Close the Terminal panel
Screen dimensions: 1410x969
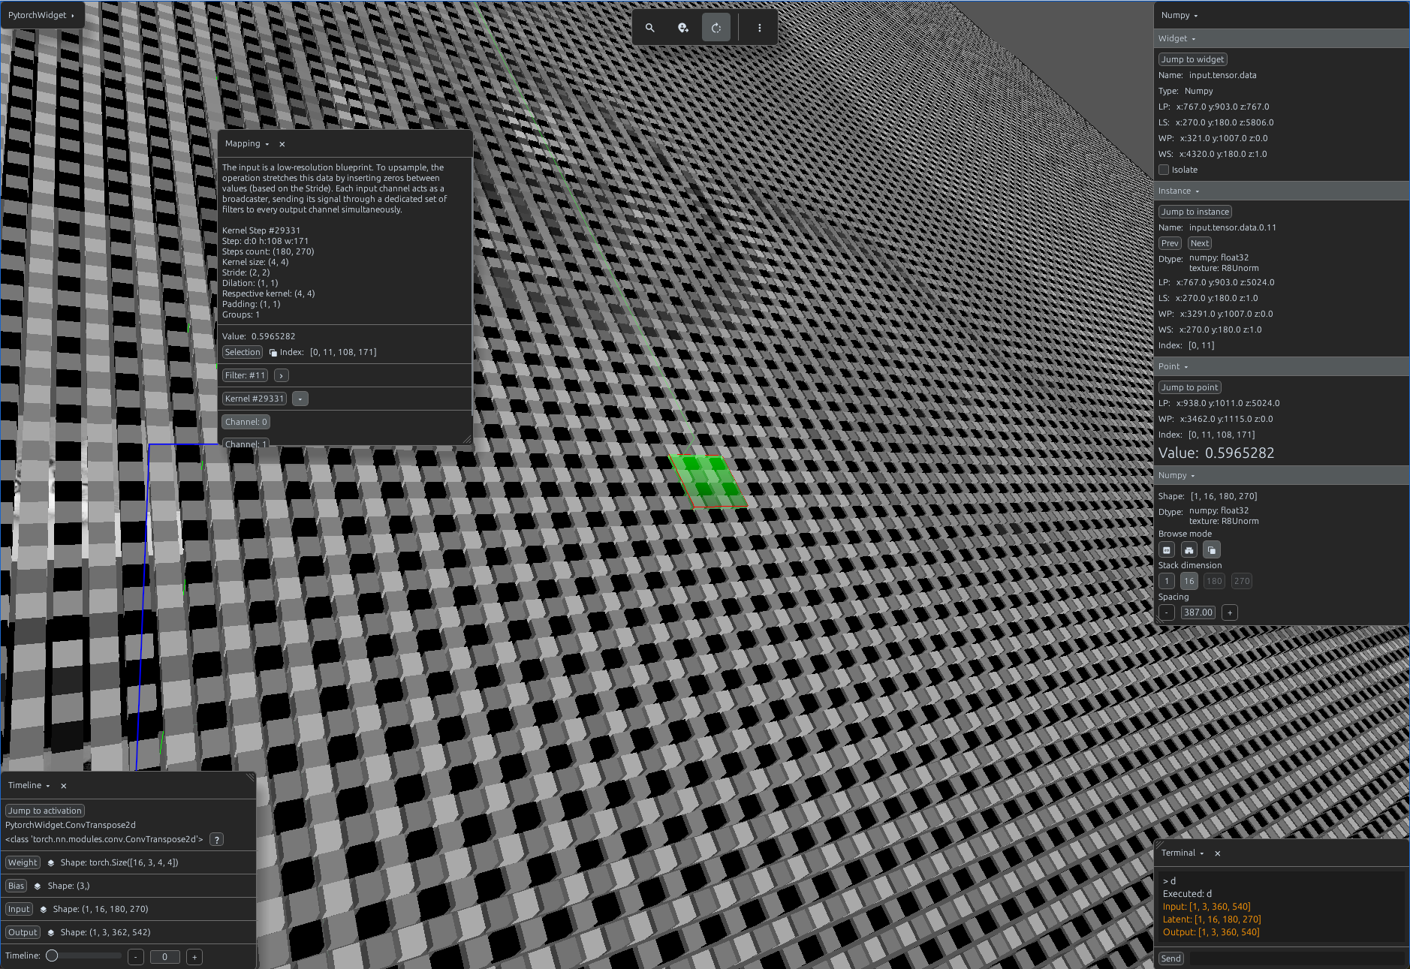[x=1218, y=853]
